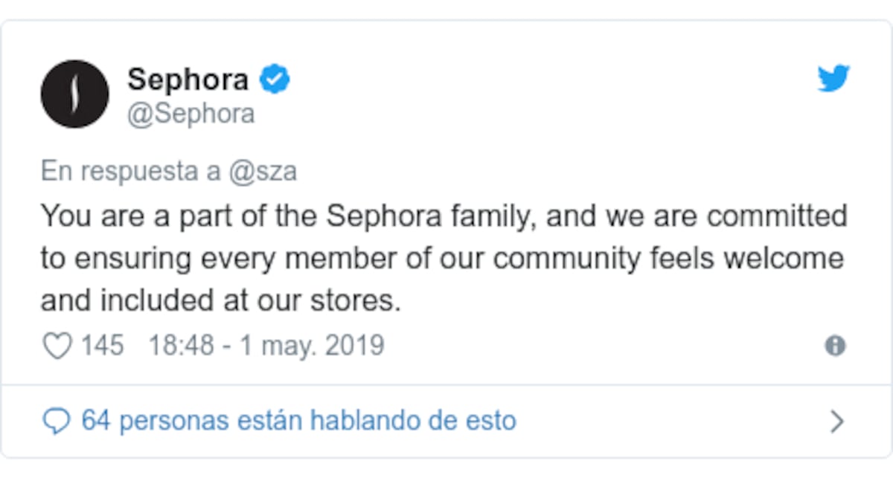Toggle follow by clicking the Sephora name

188,78
